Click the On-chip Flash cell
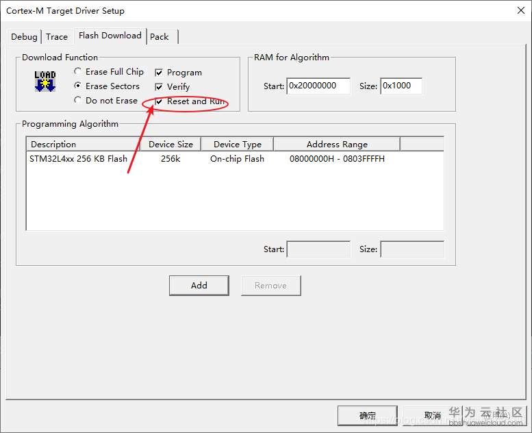Viewport: 532px width, 433px height. [x=237, y=158]
